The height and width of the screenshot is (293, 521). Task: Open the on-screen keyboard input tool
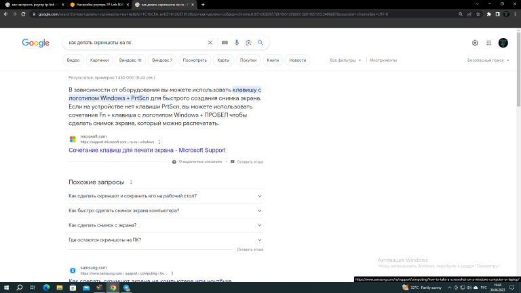tap(225, 43)
